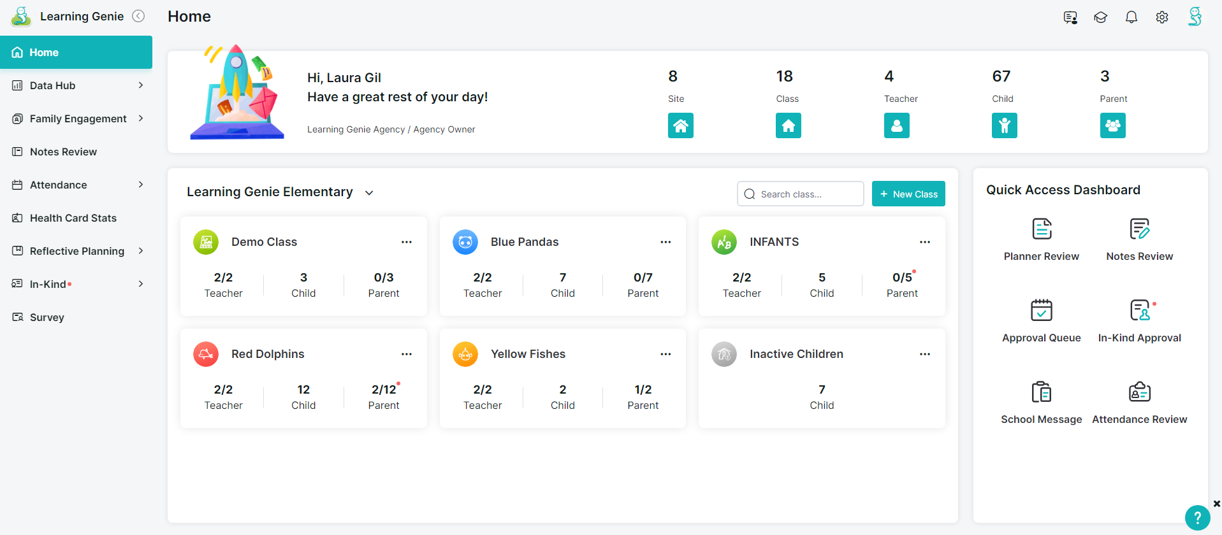Expand the Attendance menu chevron
This screenshot has width=1222, height=535.
click(141, 185)
